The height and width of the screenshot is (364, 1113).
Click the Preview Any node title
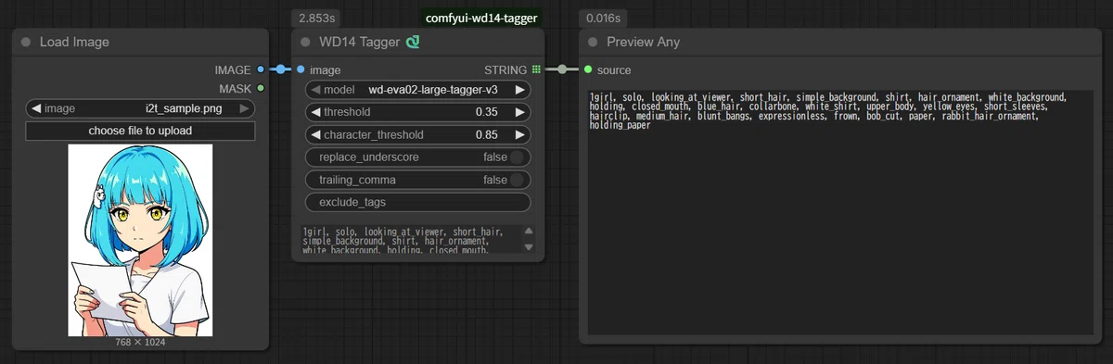point(644,42)
